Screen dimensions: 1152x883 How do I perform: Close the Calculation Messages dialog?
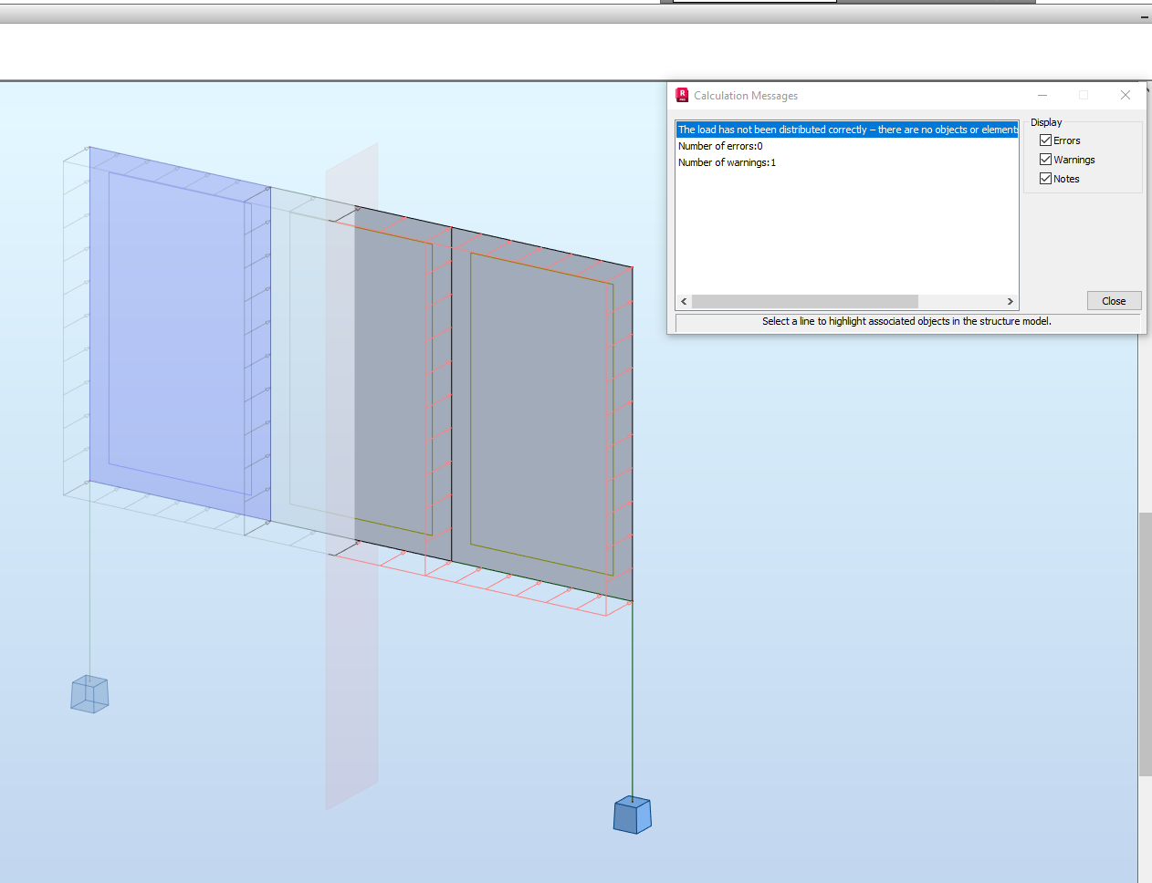click(x=1114, y=300)
